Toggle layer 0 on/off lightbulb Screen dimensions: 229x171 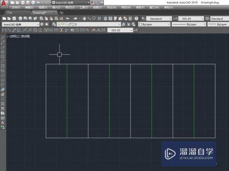click(59, 24)
